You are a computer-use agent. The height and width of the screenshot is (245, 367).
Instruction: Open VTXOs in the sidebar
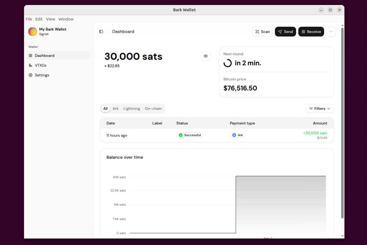(x=58, y=65)
